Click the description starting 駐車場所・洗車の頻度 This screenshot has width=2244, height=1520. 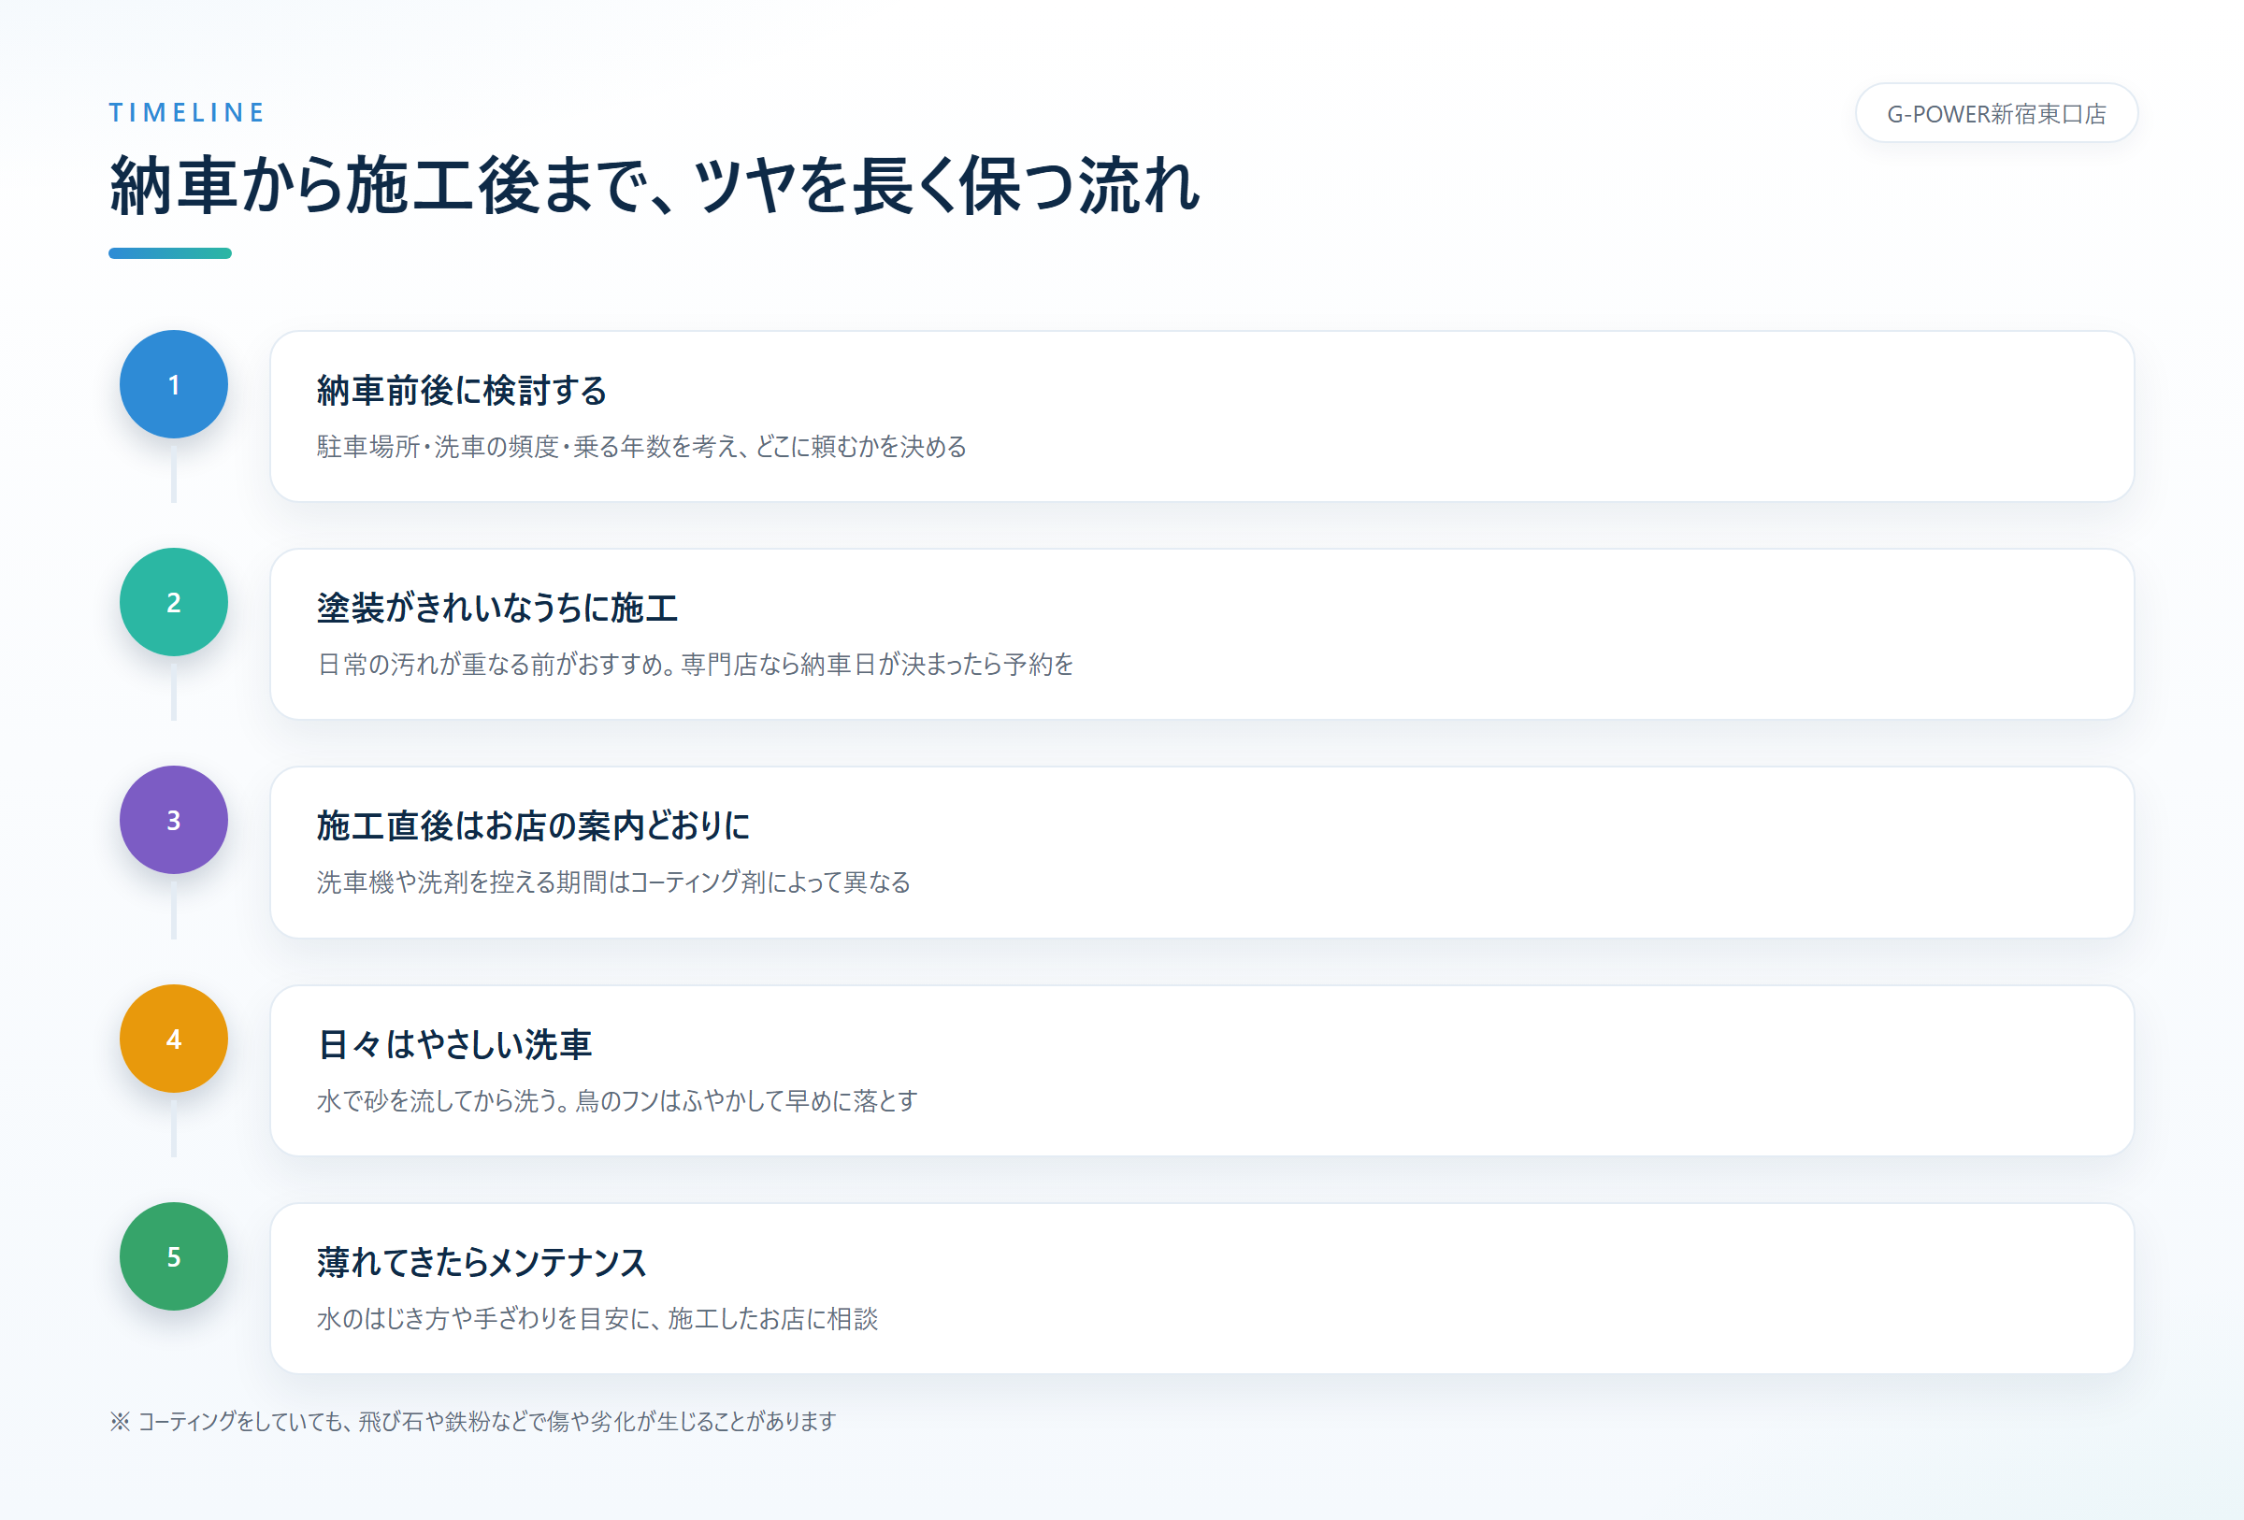point(641,447)
